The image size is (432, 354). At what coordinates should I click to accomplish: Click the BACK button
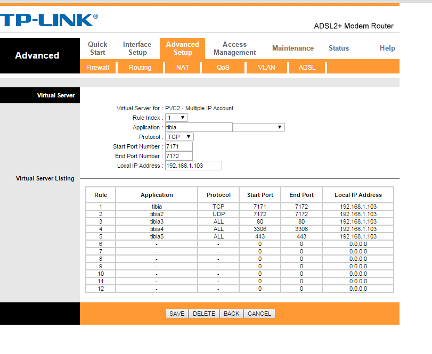tap(231, 314)
